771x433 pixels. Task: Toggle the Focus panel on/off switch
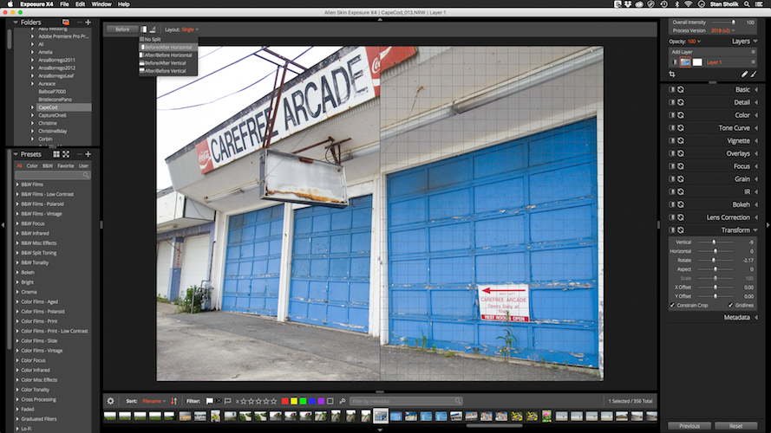pos(671,166)
